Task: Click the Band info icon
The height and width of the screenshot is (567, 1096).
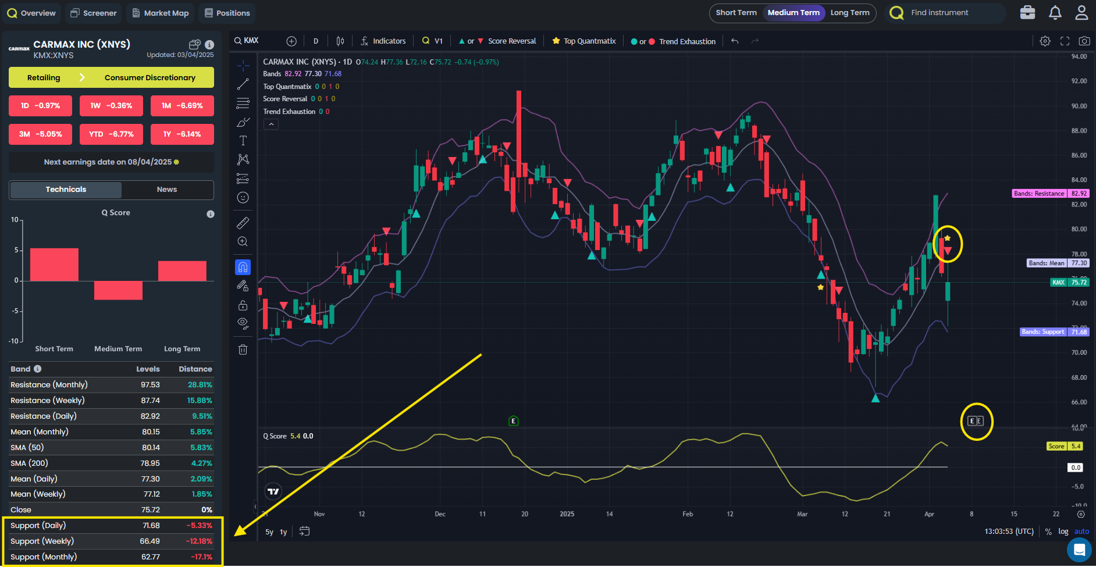Action: (38, 369)
